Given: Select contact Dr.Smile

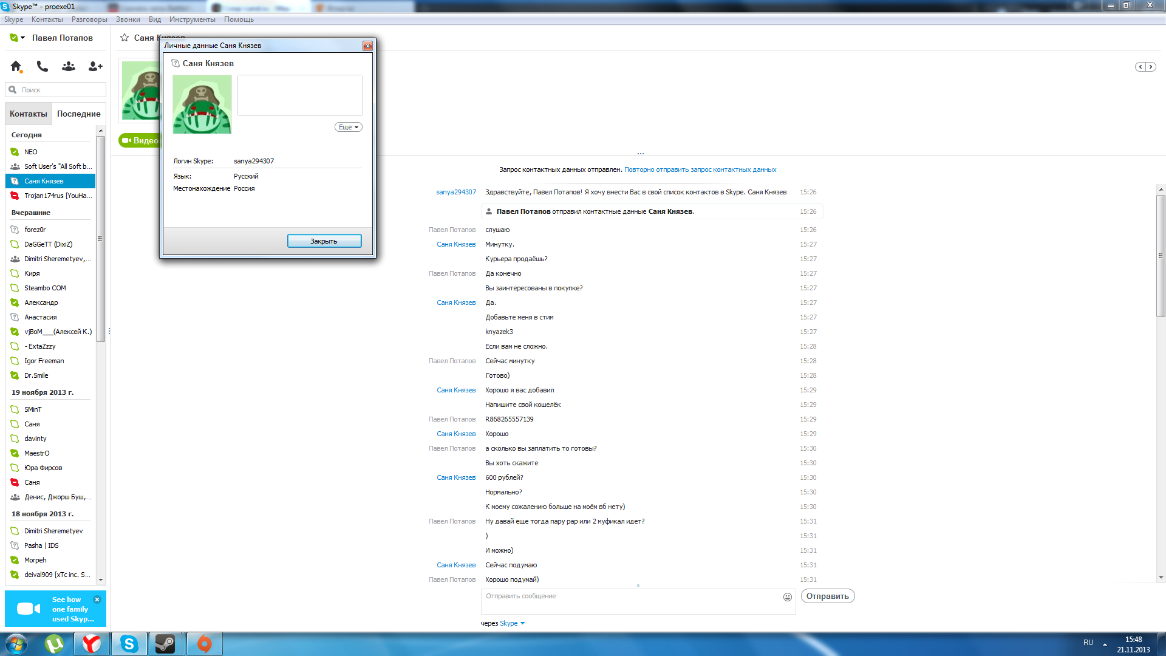Looking at the screenshot, I should click(x=50, y=375).
